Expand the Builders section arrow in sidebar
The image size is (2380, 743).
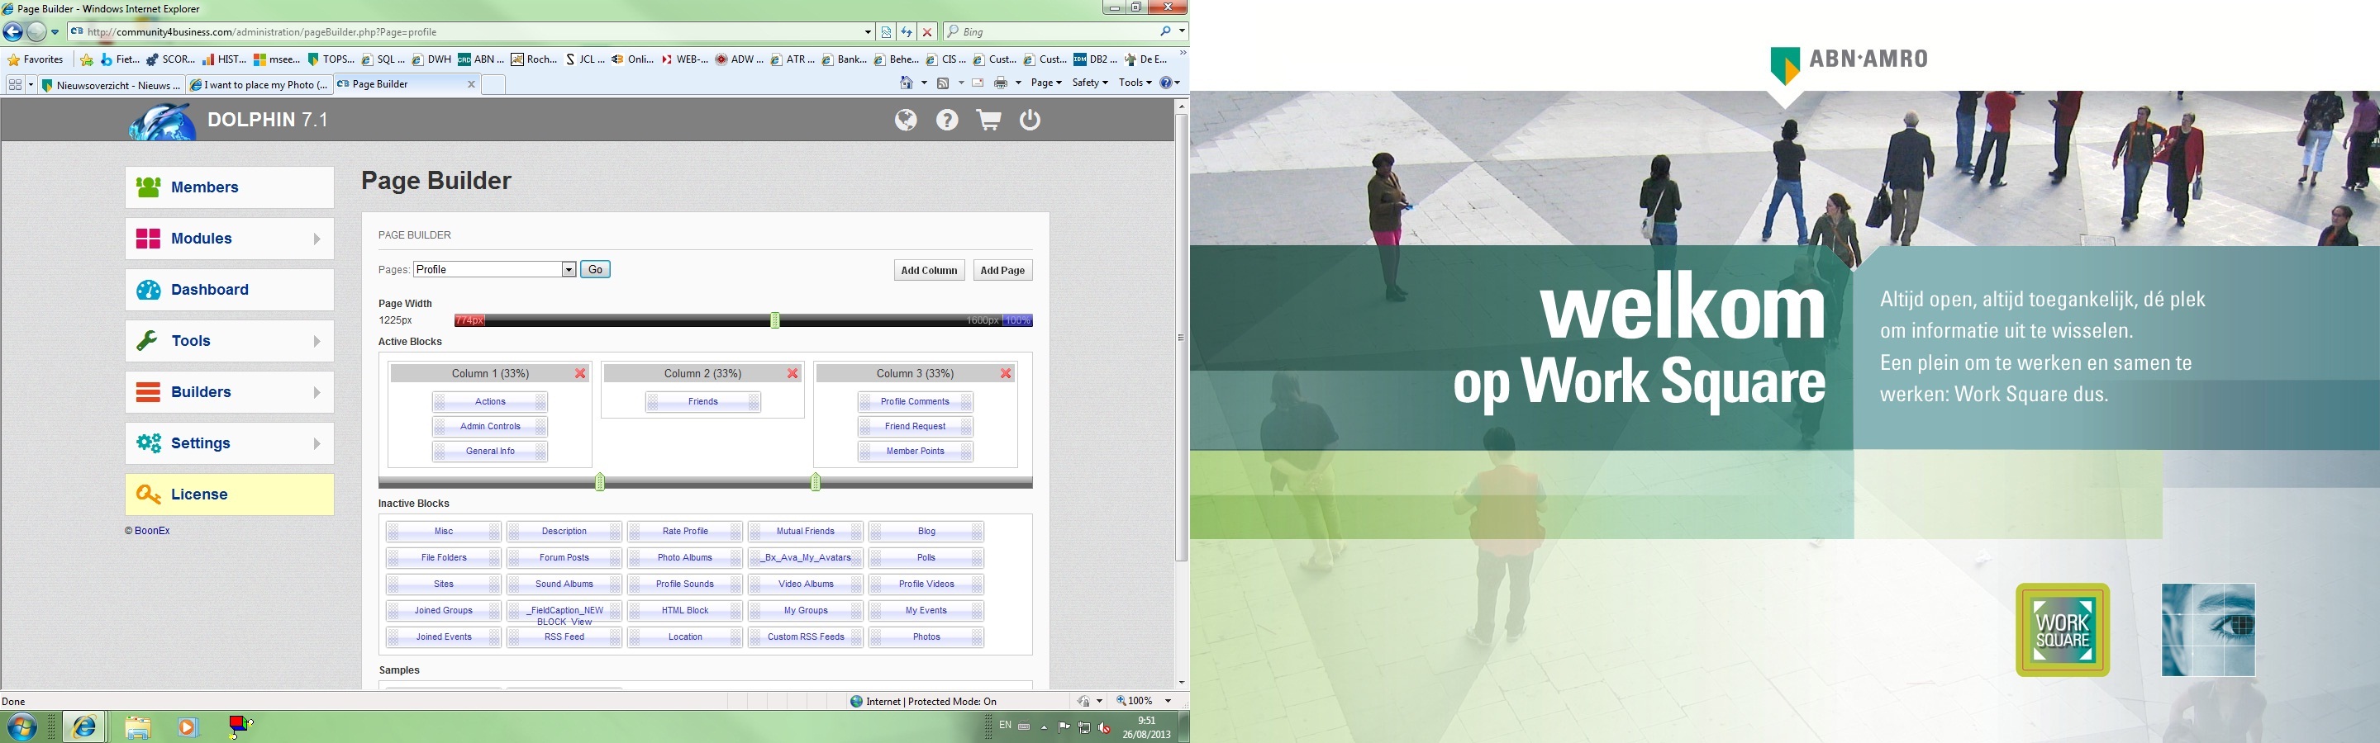pos(317,392)
